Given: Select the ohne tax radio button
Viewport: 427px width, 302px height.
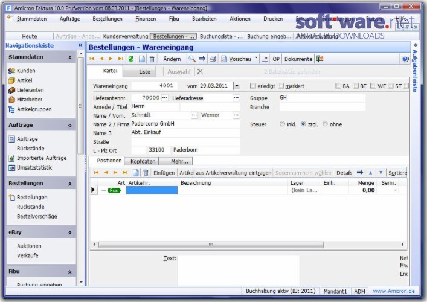Looking at the screenshot, I should point(325,124).
